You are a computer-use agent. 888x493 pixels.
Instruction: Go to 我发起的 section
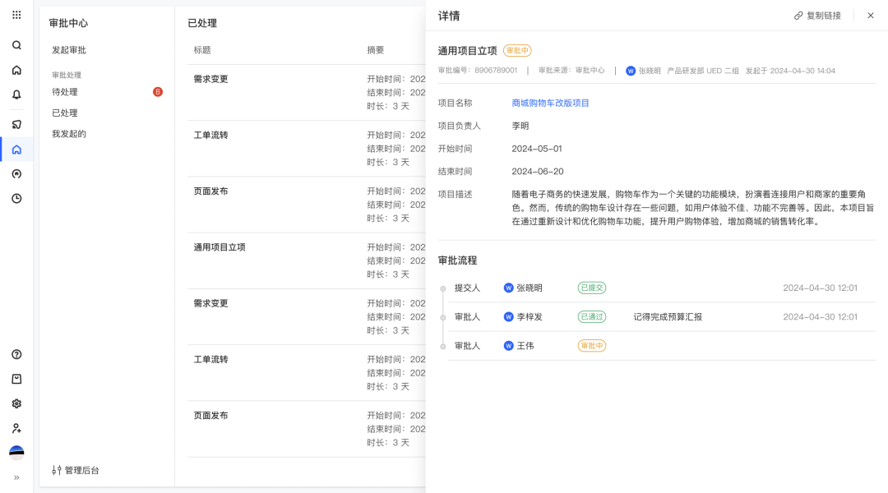(x=69, y=134)
